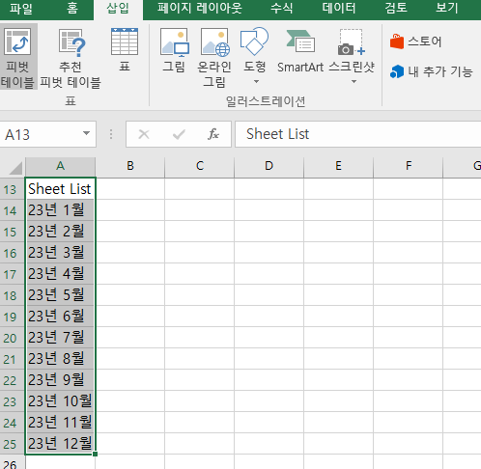This screenshot has width=481, height=469.
Task: Open the 수식 tab
Action: [x=281, y=8]
